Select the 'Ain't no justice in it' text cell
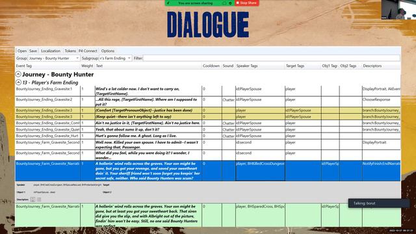 [148, 123]
